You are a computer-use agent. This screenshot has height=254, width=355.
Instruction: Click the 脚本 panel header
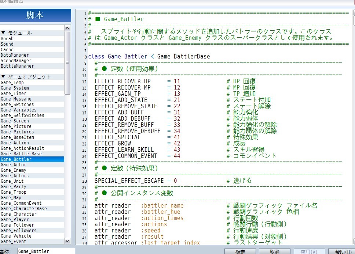(x=35, y=15)
